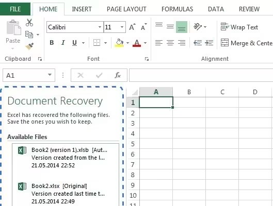Viewport: 273px width, 206px height.
Task: Open the Name Box dropdown arrow
Action: pyautogui.click(x=50, y=75)
